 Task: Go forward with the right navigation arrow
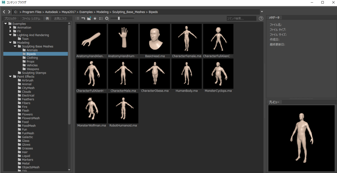[x=9, y=12]
